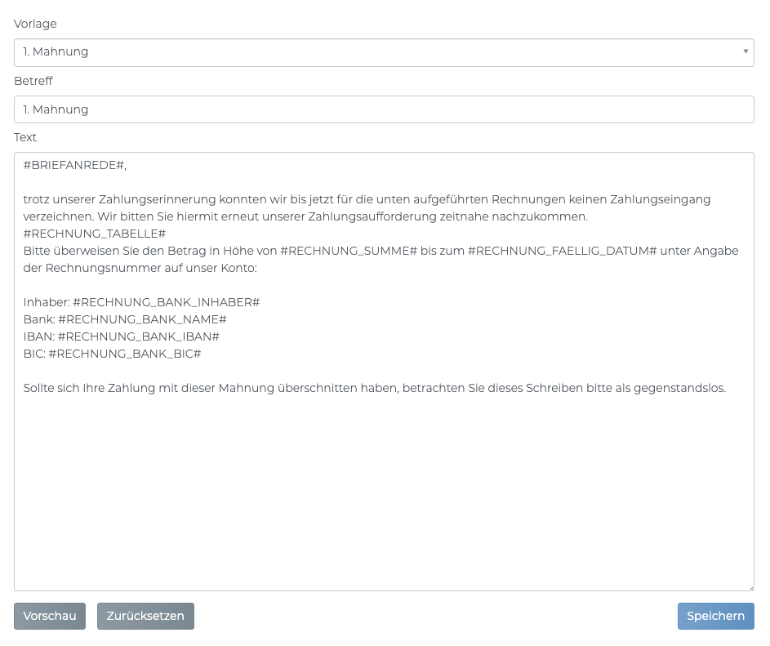Click empty space at bottom of text area
770x646 pixels.
(x=384, y=523)
